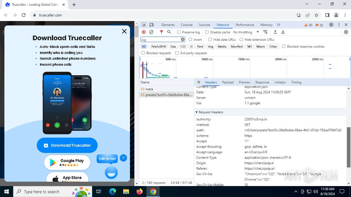Open network search with magnifier icon
351x197 pixels.
tap(169, 32)
